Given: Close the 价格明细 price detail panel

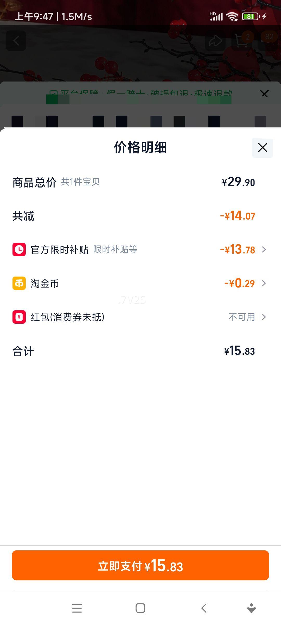Looking at the screenshot, I should (262, 148).
